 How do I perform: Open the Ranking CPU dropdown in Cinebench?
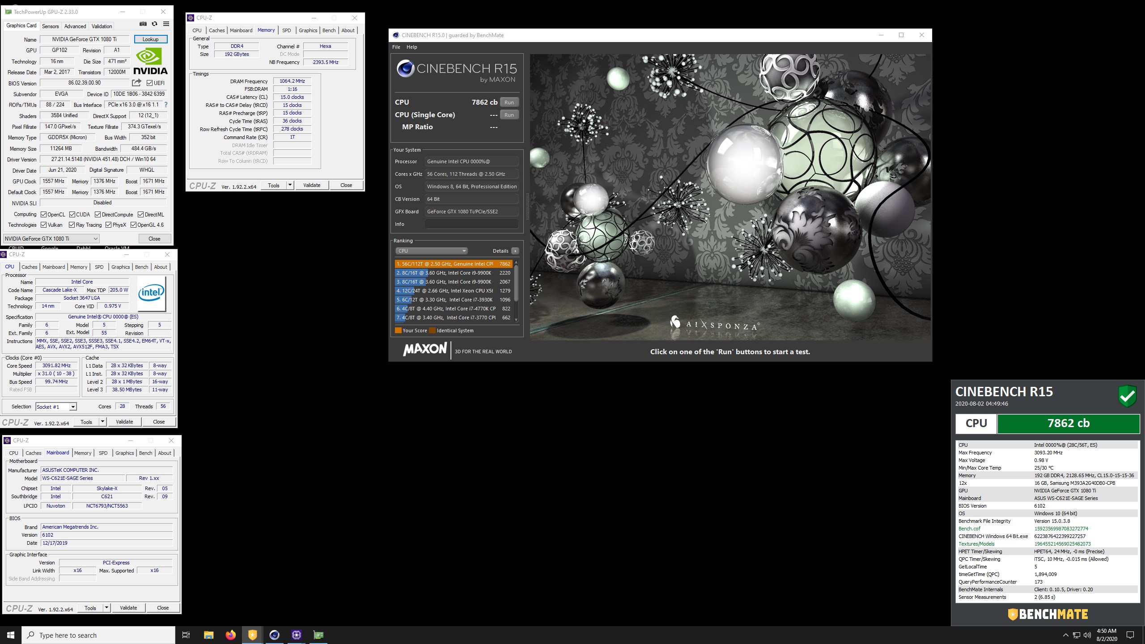432,251
